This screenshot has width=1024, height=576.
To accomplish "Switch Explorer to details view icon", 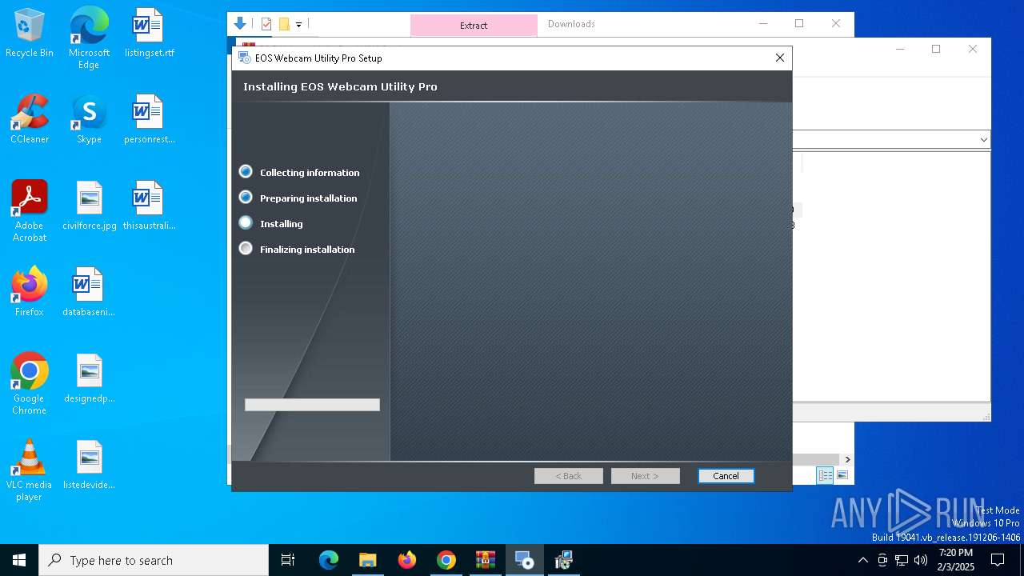I will (825, 475).
